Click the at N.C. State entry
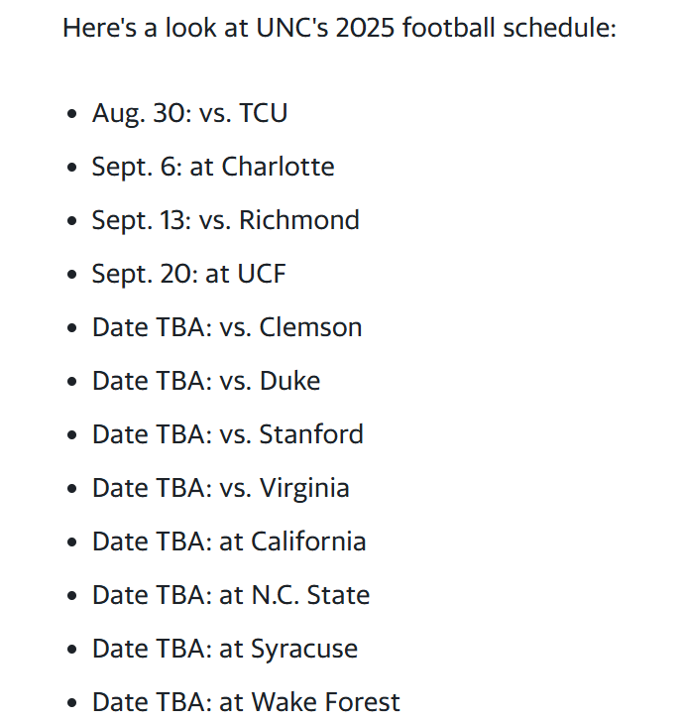 (231, 595)
